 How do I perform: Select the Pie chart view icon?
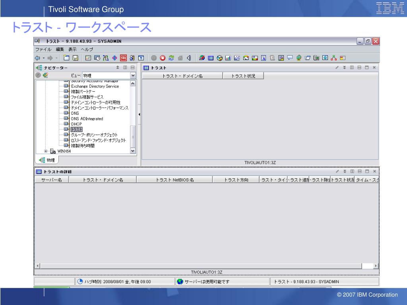click(x=219, y=58)
